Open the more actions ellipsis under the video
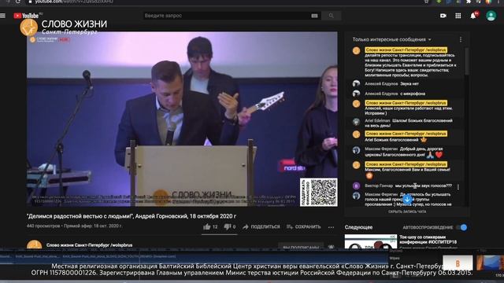 click(331, 227)
